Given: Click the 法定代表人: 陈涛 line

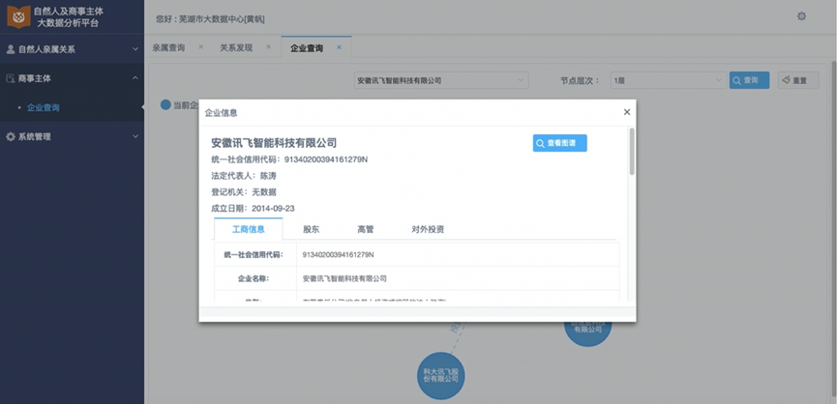Looking at the screenshot, I should click(244, 176).
